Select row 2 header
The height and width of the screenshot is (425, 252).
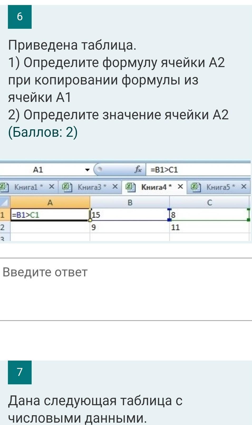coord(5,227)
